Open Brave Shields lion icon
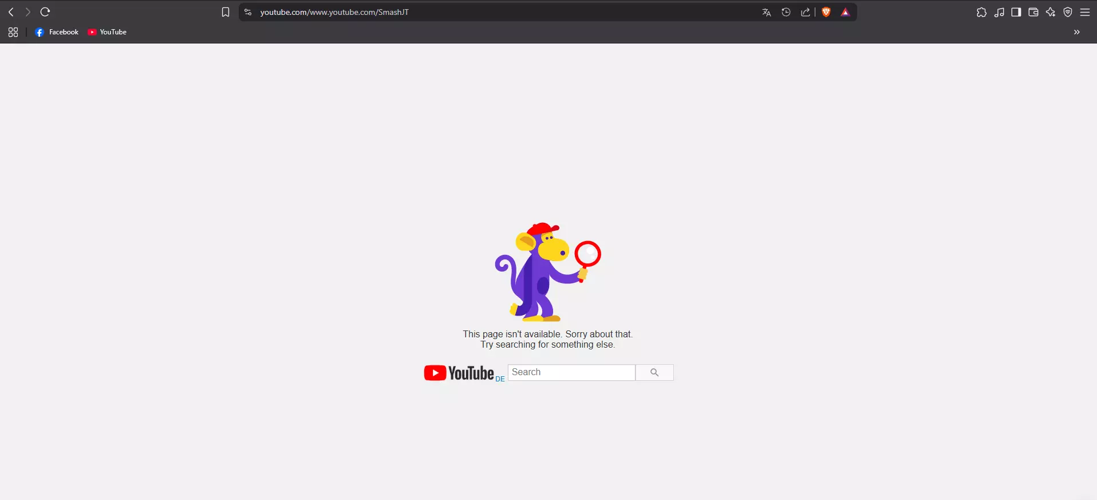 (x=826, y=12)
